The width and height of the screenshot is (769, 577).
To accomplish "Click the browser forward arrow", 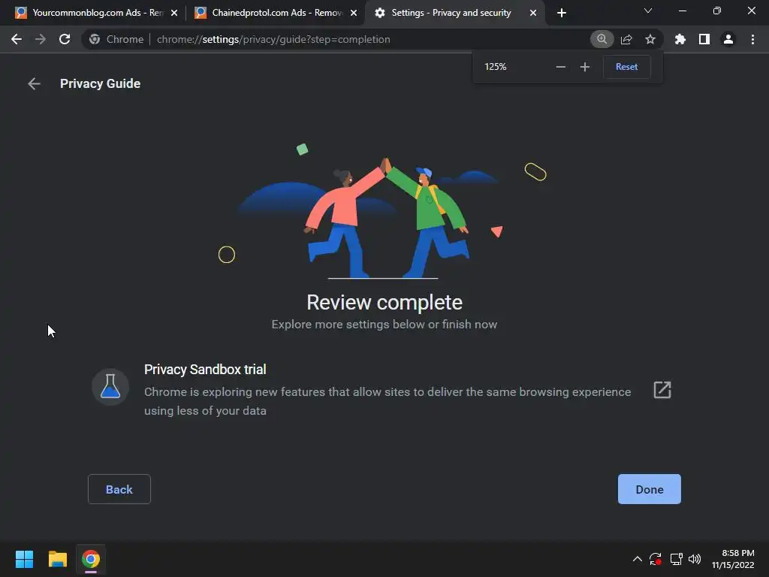I will pyautogui.click(x=41, y=39).
